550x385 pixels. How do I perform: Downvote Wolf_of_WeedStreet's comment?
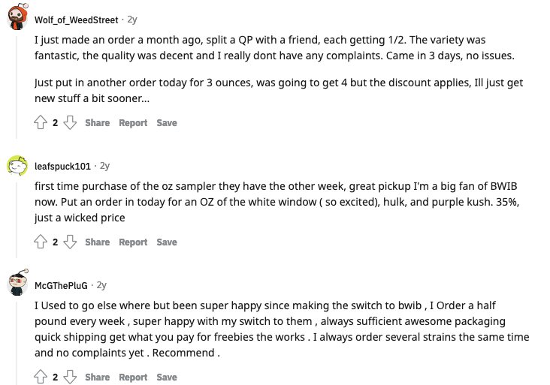pos(70,122)
